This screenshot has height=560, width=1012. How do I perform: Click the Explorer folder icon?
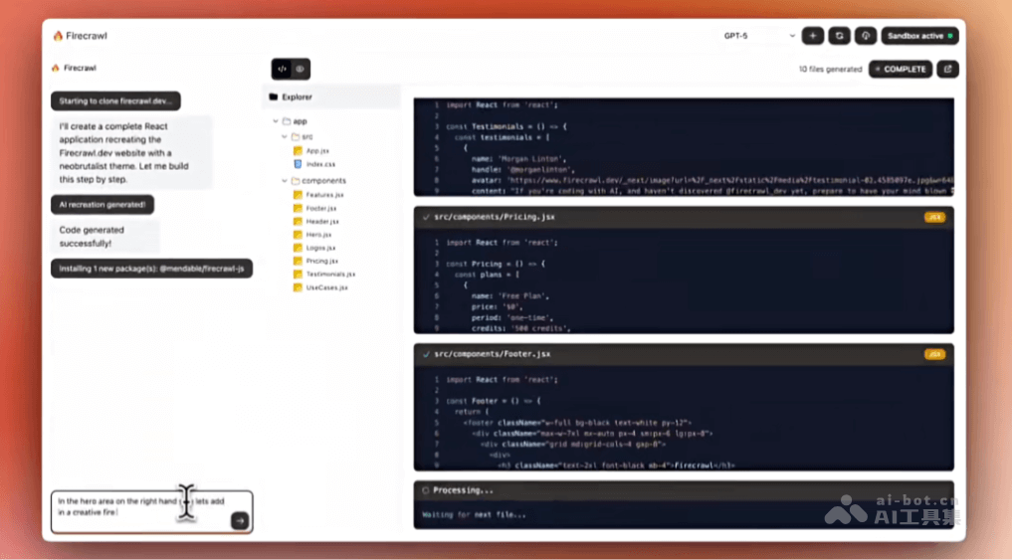(x=274, y=97)
